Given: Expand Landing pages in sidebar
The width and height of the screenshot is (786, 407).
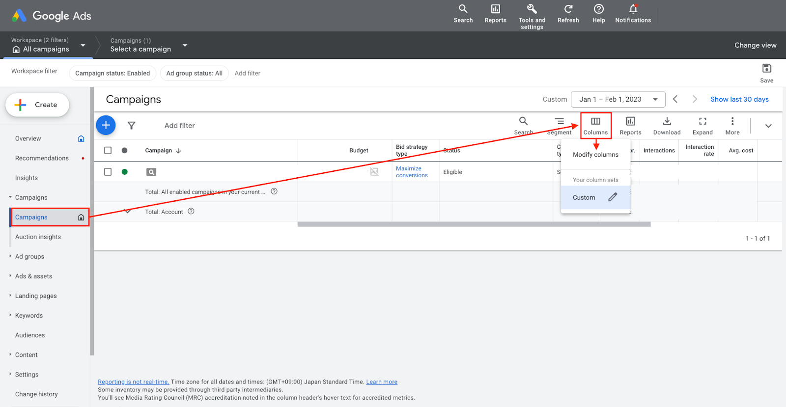Looking at the screenshot, I should point(10,296).
